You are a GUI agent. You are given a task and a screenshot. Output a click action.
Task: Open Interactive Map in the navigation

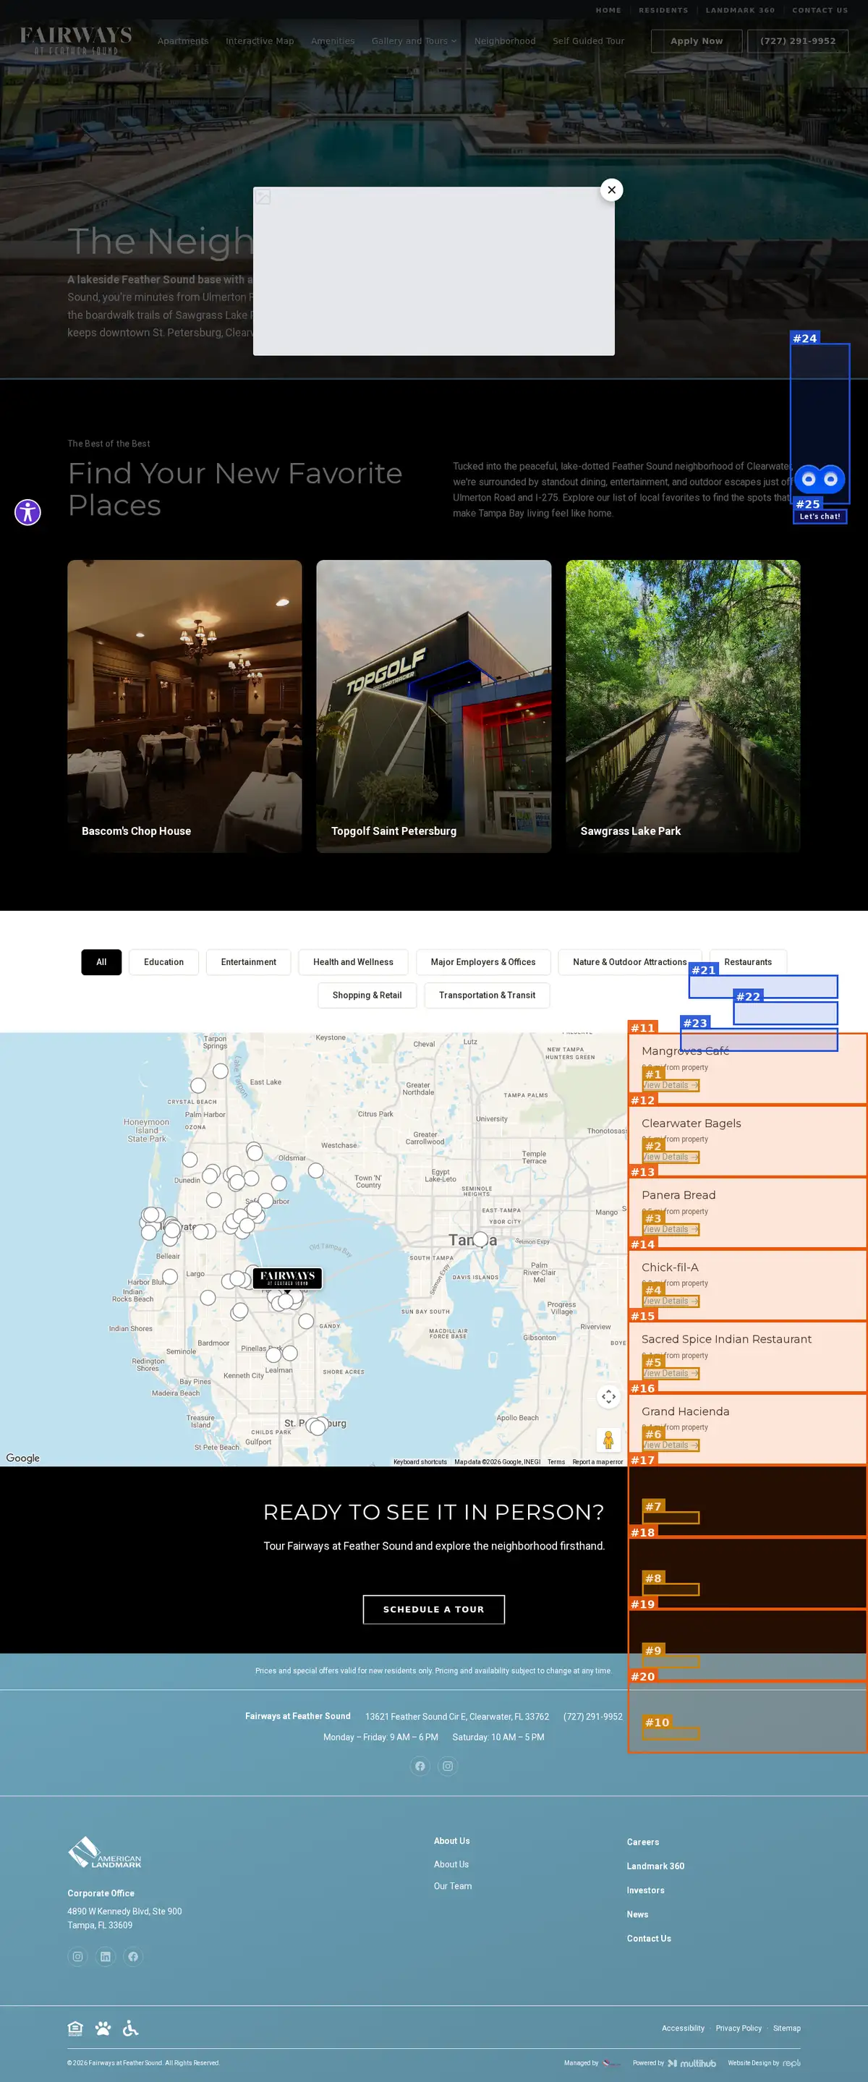click(x=260, y=41)
